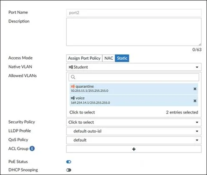Select the Static access mode

122,58
